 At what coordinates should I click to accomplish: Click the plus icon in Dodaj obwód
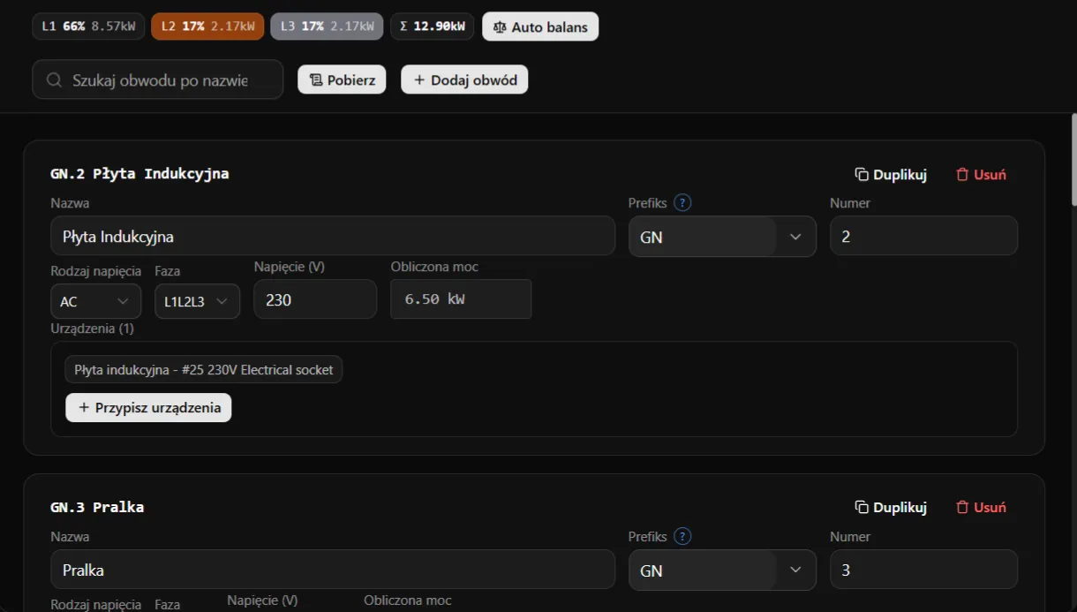(x=419, y=79)
